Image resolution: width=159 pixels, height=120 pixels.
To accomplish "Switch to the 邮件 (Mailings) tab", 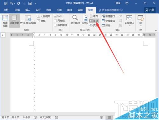I will tap(70, 10).
